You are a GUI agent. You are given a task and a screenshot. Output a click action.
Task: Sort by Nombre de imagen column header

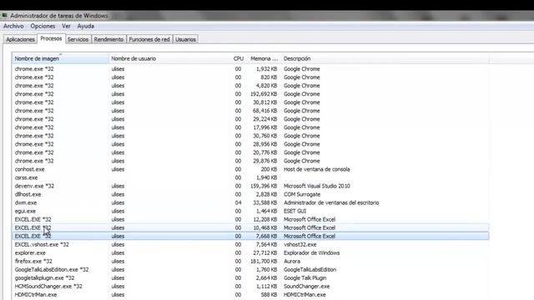click(x=60, y=58)
